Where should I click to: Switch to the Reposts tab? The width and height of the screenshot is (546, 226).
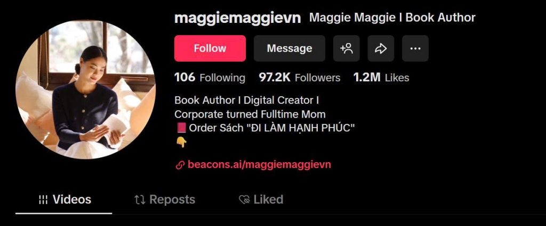point(165,199)
